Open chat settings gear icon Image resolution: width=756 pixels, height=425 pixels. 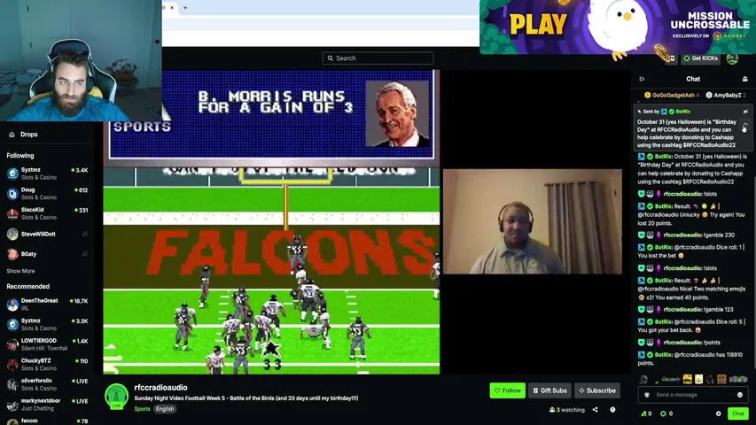pos(719,413)
